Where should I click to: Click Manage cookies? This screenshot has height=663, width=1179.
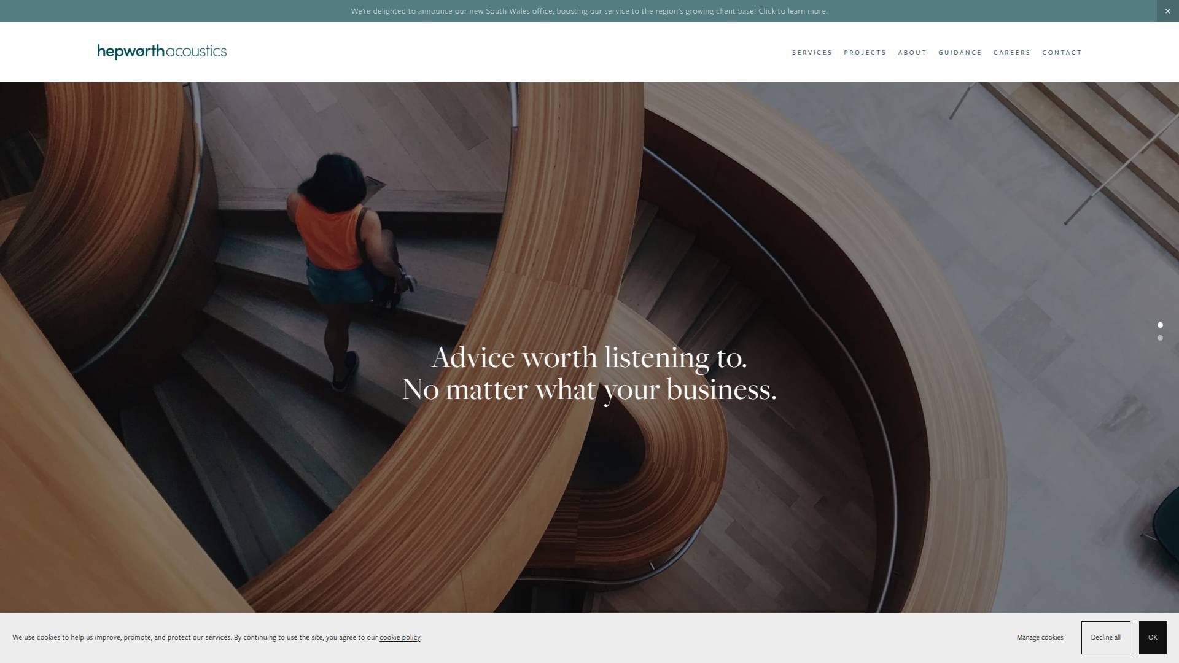click(1040, 637)
